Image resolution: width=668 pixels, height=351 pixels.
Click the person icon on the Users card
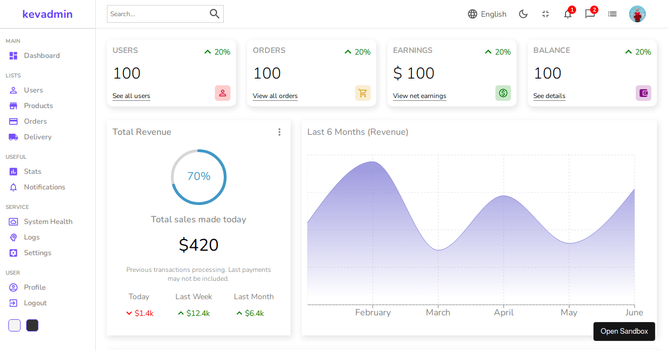pyautogui.click(x=223, y=93)
